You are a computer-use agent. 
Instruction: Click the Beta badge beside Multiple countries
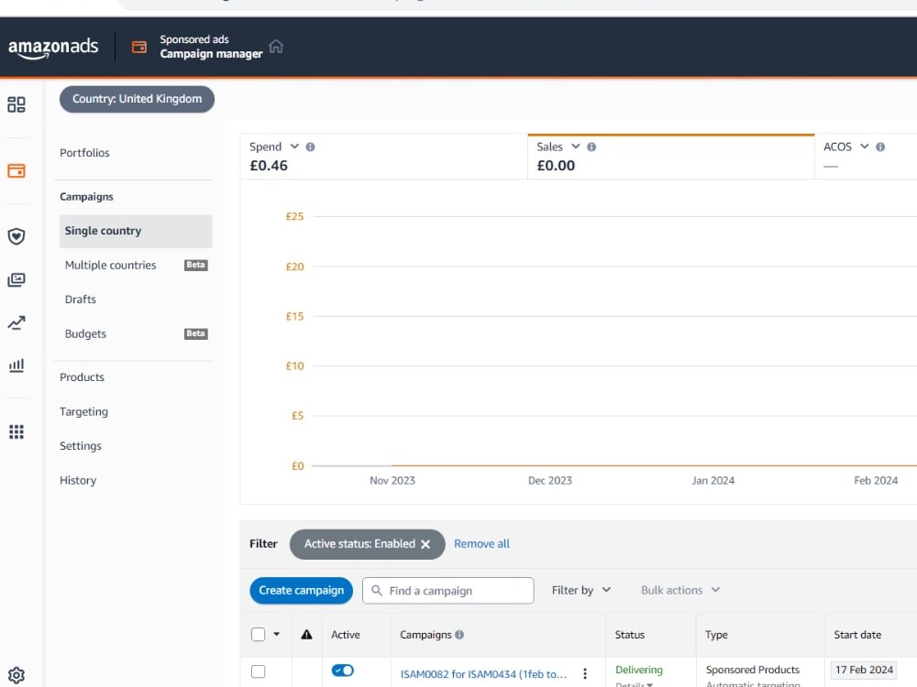coord(196,266)
